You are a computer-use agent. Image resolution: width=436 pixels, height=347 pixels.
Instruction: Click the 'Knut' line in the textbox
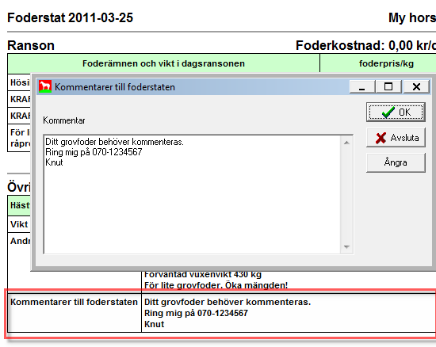click(54, 162)
